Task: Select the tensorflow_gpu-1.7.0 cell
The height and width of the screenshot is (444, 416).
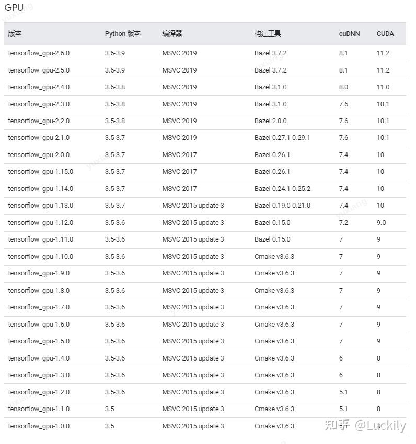Action: click(39, 307)
